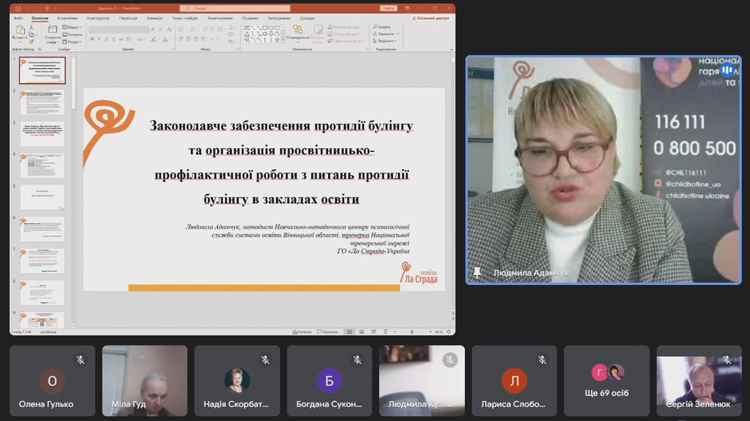Pick the triangle shape in the gallery

click(247, 34)
